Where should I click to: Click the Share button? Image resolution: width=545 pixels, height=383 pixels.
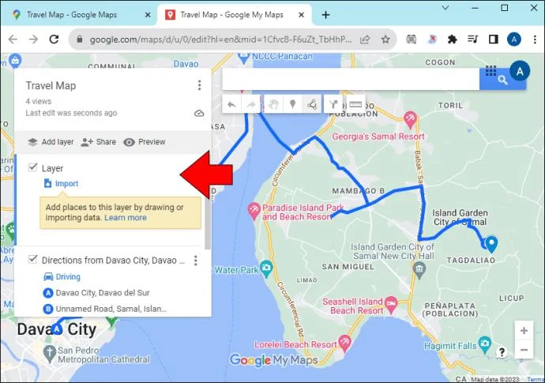click(x=99, y=142)
